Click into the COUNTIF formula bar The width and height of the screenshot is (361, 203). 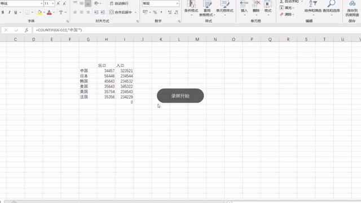tap(197, 30)
